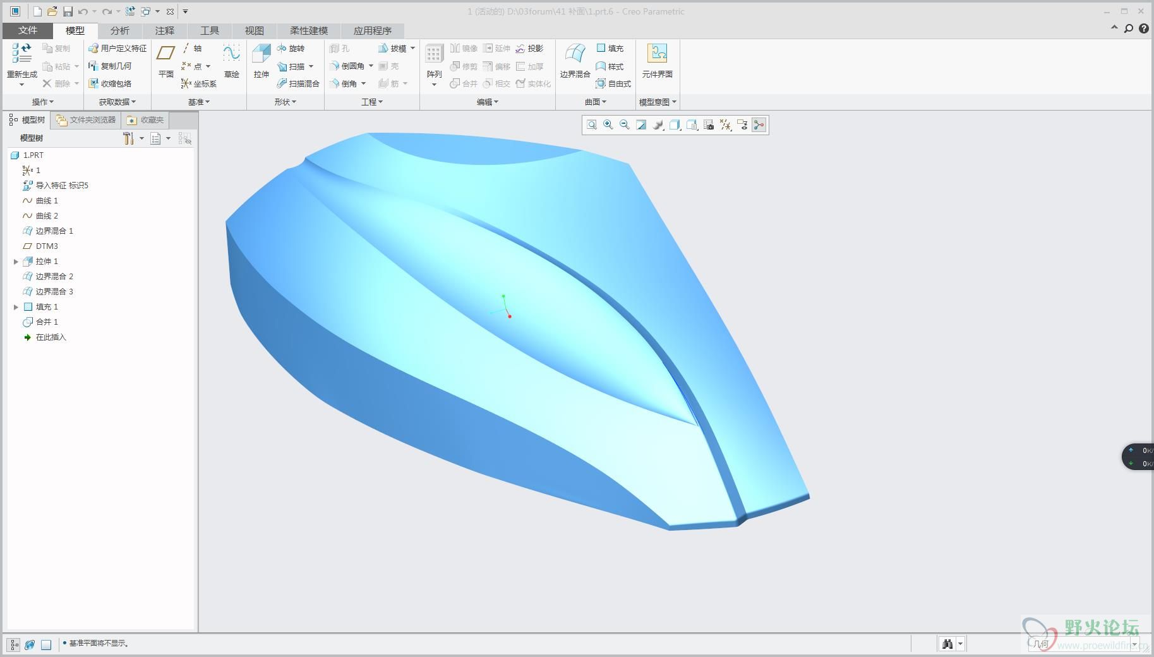Expand the 填充 1 tree node
Viewport: 1154px width, 657px height.
point(16,307)
